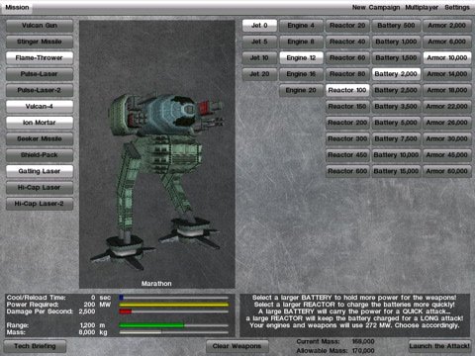Toggle the Vulcan Gun weapon
The width and height of the screenshot is (475, 356).
pos(40,26)
